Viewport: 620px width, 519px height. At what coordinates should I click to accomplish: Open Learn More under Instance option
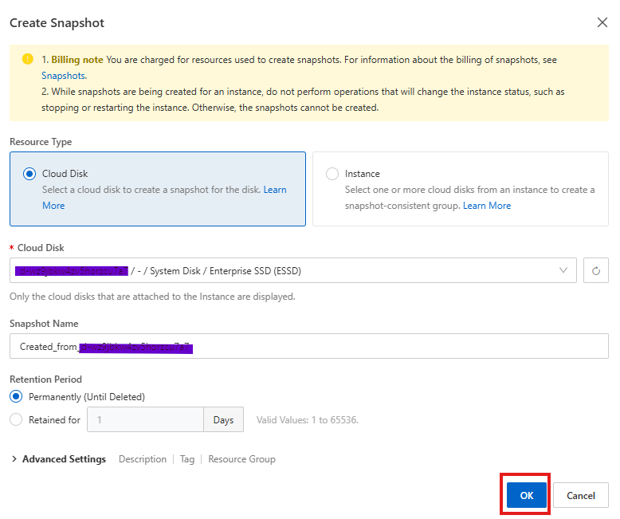pyautogui.click(x=487, y=206)
